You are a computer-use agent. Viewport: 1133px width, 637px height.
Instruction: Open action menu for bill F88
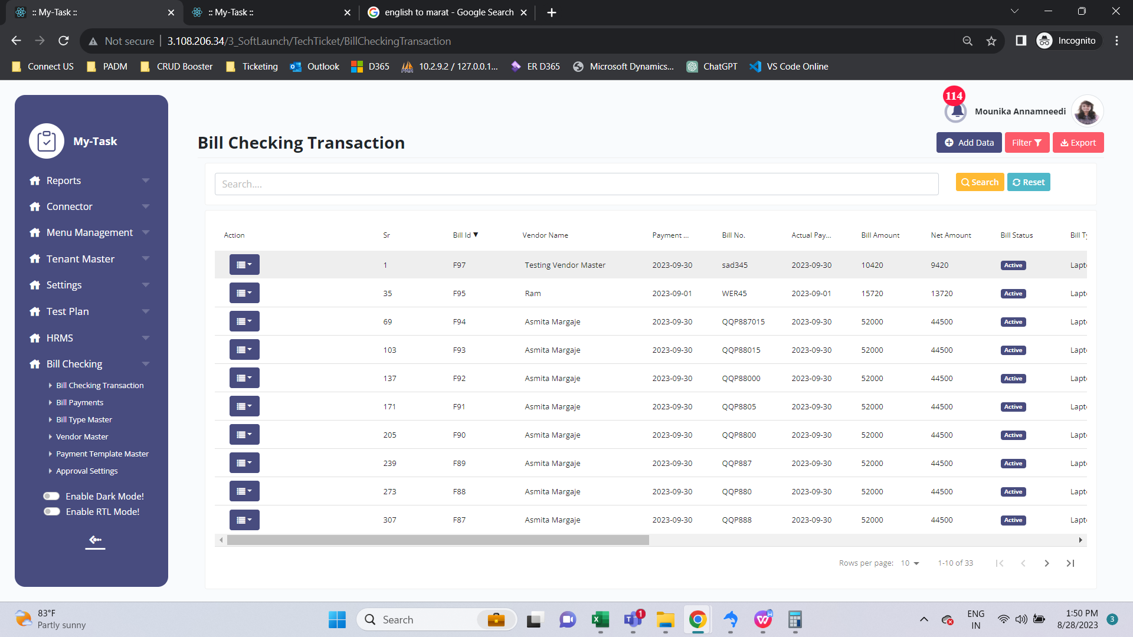[x=244, y=491]
